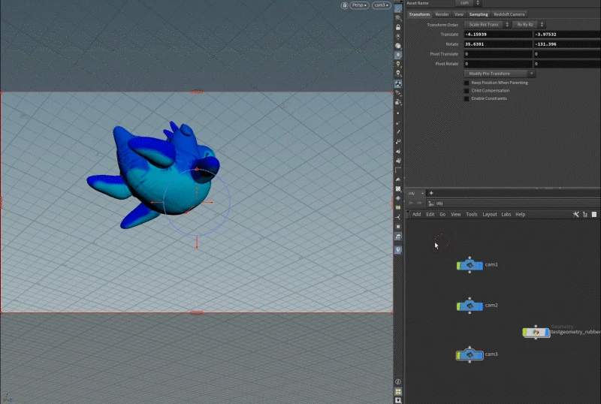The image size is (601, 404).
Task: Toggle the blue display flag on cam2
Action: (x=481, y=306)
